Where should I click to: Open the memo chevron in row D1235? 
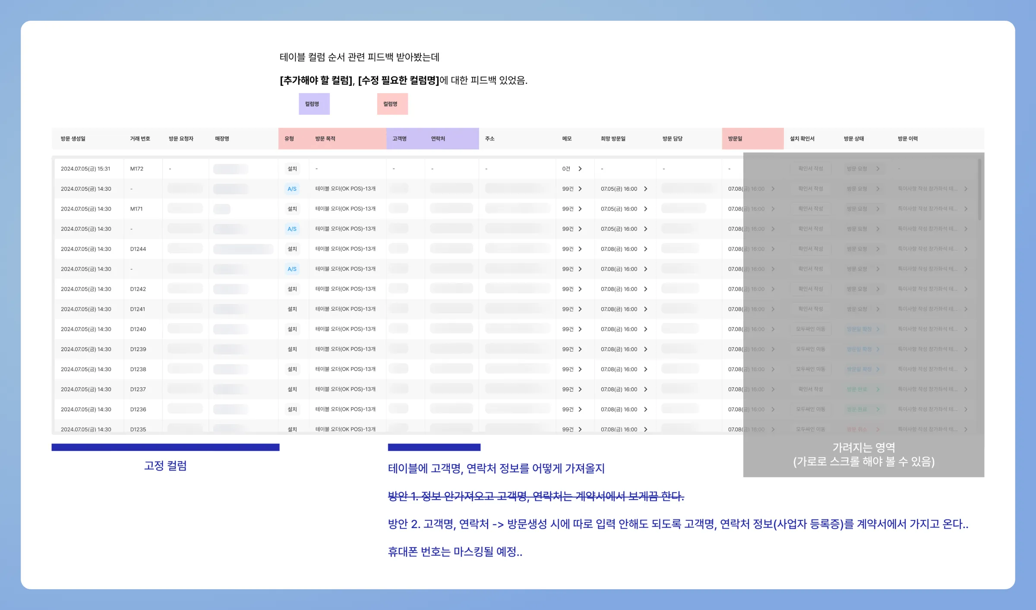point(580,429)
